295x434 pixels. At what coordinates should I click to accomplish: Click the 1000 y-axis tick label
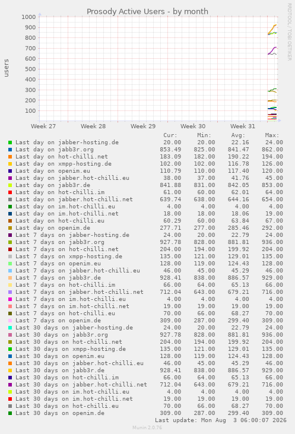click(28, 17)
